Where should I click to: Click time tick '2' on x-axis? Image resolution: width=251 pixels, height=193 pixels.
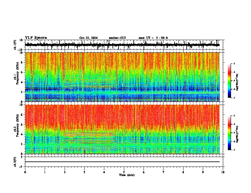(65, 172)
